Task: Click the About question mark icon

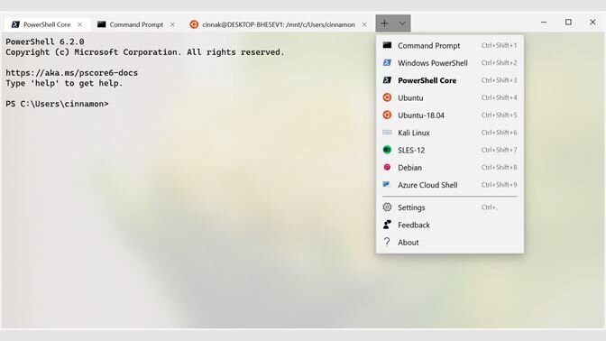Action: point(387,242)
